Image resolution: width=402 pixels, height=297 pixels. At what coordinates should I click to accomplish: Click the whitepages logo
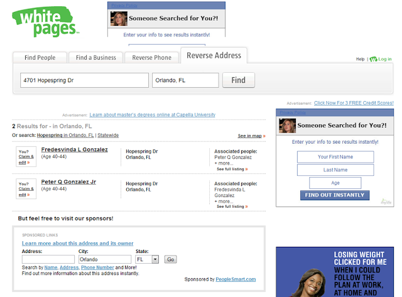point(46,22)
